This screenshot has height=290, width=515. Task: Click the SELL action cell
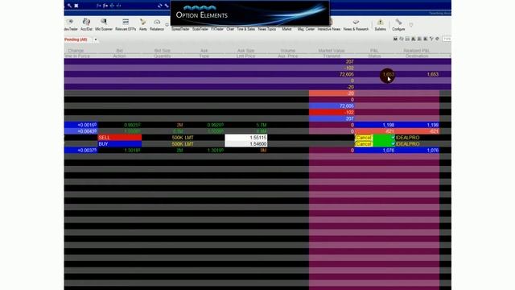(x=120, y=138)
